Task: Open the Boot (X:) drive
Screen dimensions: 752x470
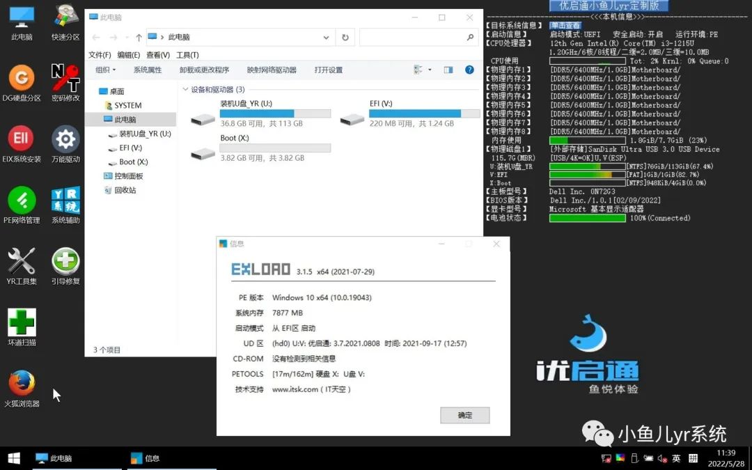Action: pyautogui.click(x=260, y=148)
